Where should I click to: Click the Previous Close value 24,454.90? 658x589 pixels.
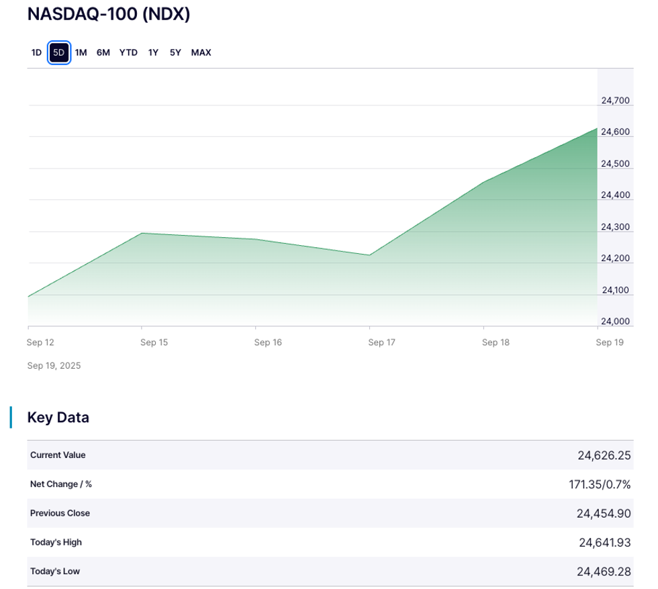(603, 513)
